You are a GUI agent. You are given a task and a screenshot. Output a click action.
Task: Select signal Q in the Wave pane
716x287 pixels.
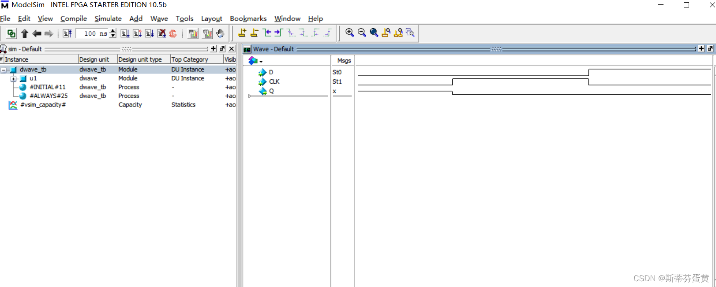click(x=271, y=91)
